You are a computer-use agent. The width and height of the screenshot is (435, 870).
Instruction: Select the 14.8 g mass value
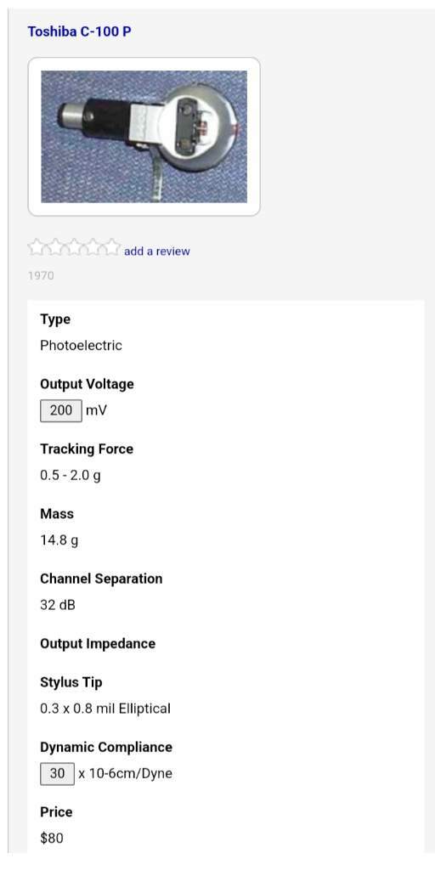point(59,540)
